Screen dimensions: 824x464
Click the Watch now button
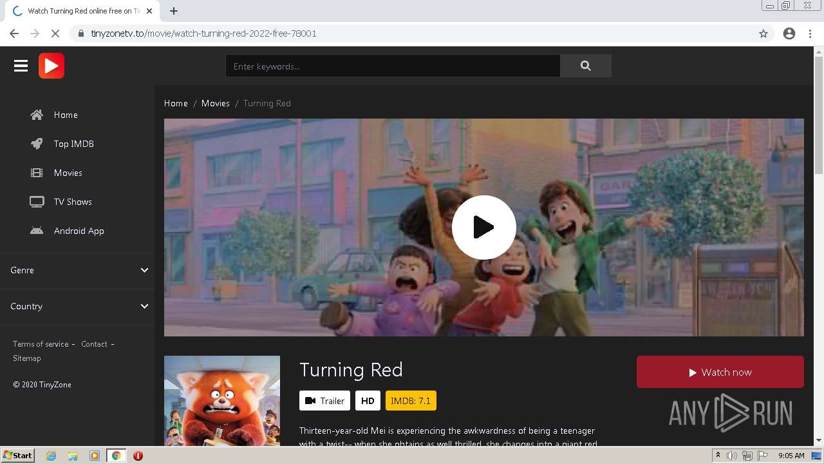coord(720,372)
